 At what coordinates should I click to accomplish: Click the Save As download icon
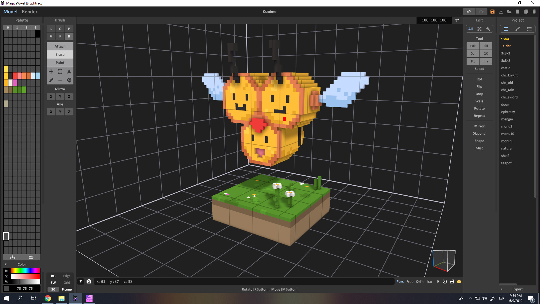[x=501, y=12]
